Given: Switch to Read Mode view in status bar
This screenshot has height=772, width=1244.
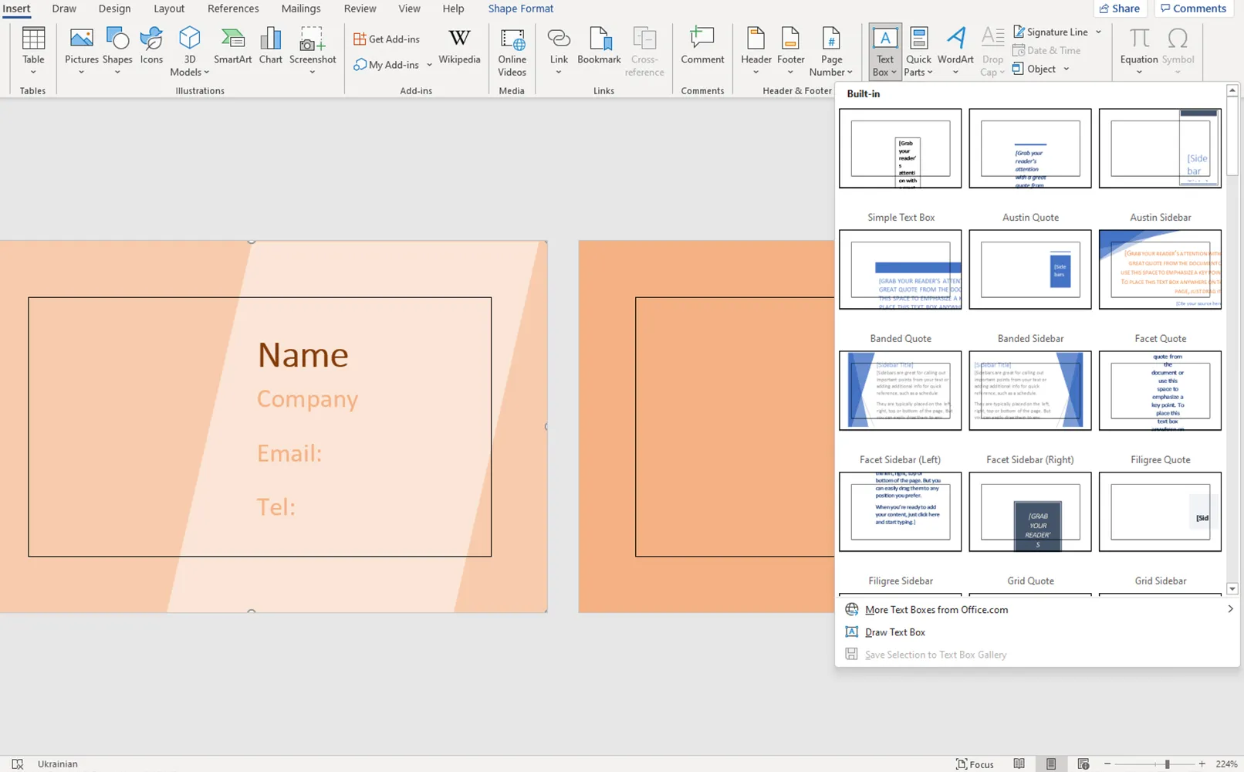Looking at the screenshot, I should (1019, 764).
